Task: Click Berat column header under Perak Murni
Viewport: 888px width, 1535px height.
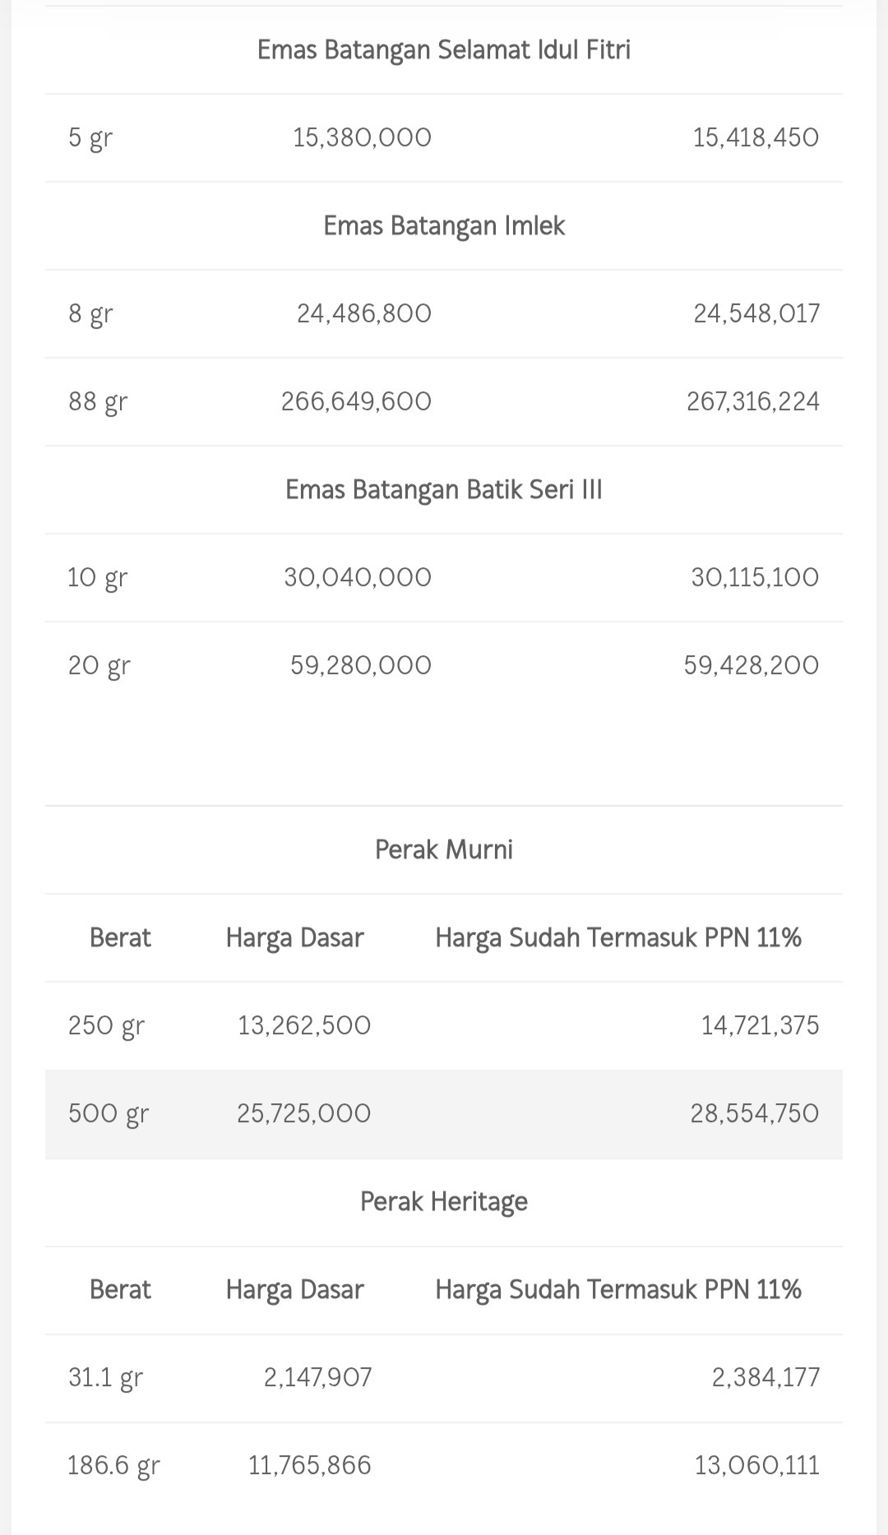Action: 120,938
